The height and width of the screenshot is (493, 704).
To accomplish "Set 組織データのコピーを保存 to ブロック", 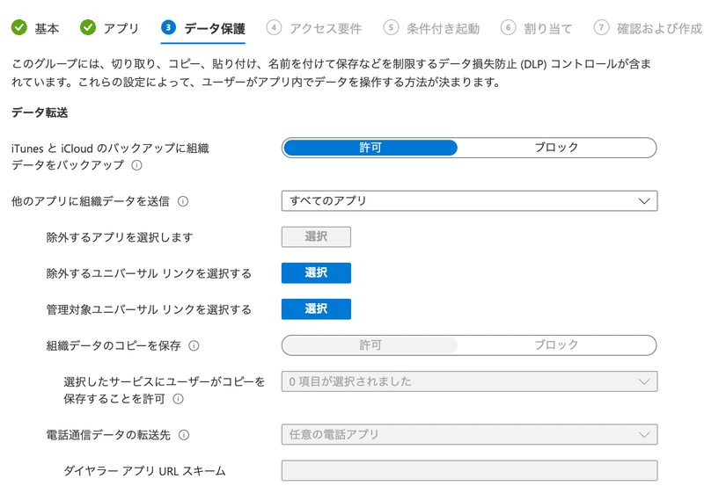I will click(x=556, y=345).
